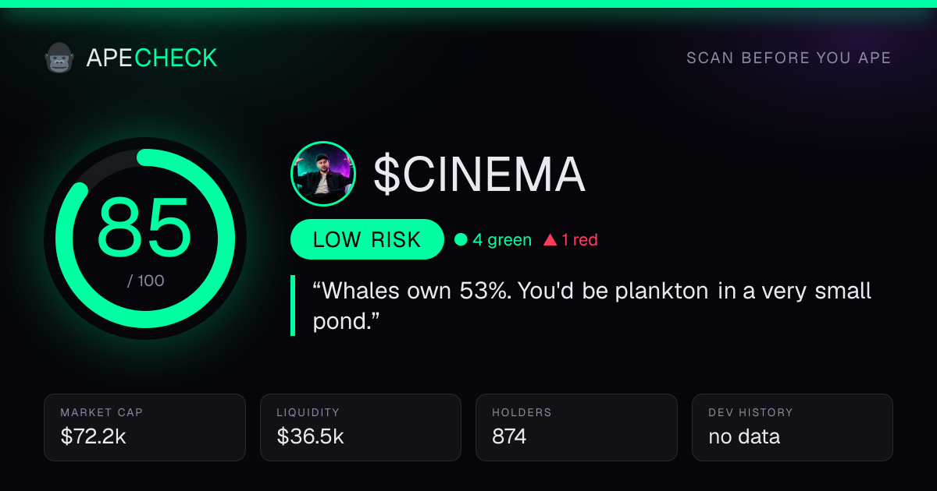Viewport: 937px width, 491px height.
Task: Click the $CINEMA token avatar image
Action: pos(323,174)
